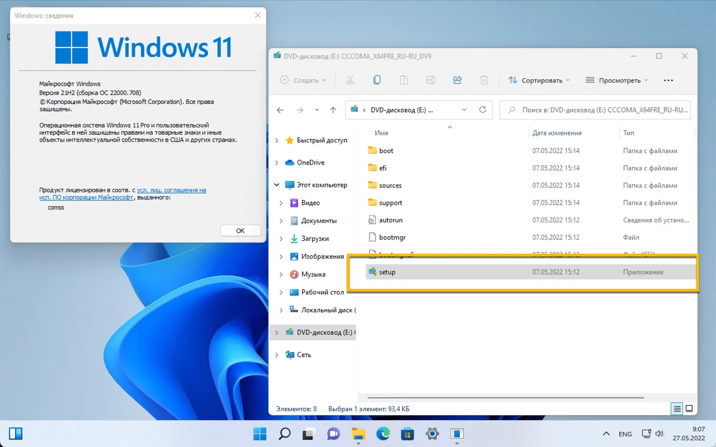Click the address bar path DVD-дисковод (E:)

401,110
